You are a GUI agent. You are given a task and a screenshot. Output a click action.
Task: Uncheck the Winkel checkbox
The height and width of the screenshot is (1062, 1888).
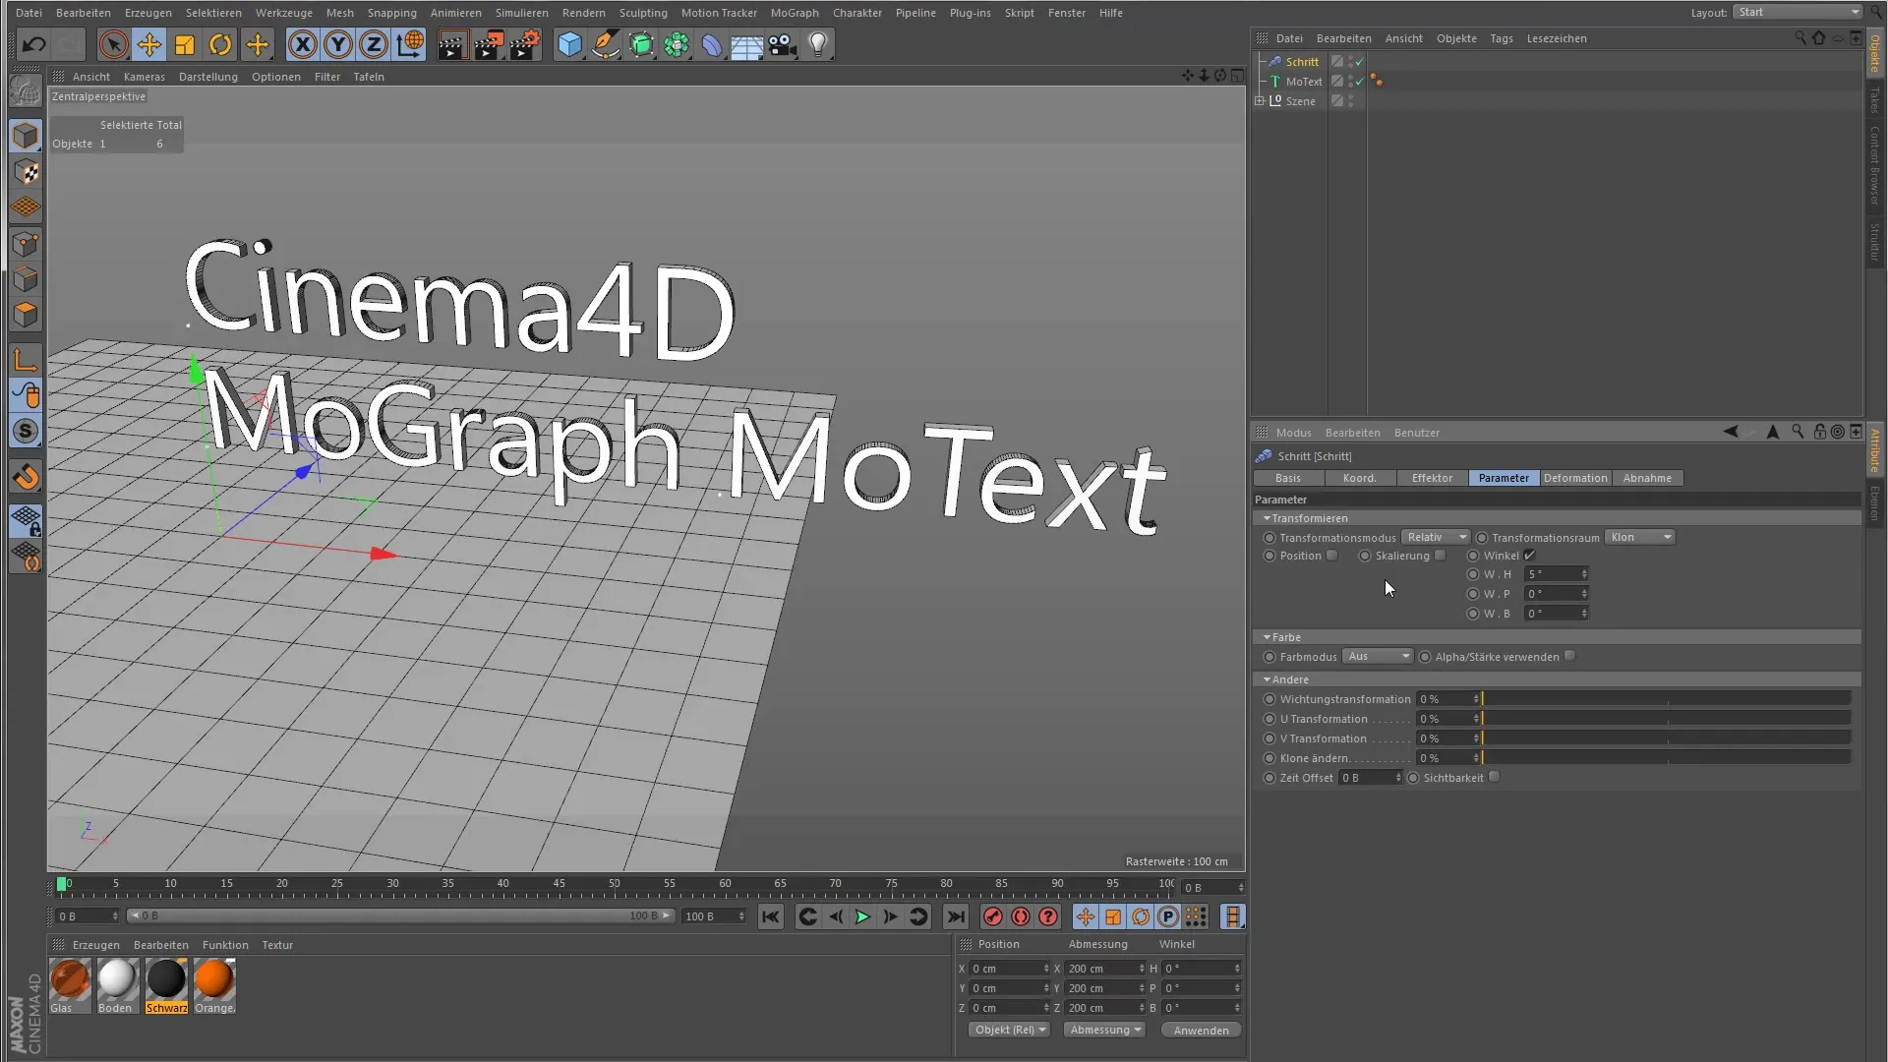pos(1529,556)
